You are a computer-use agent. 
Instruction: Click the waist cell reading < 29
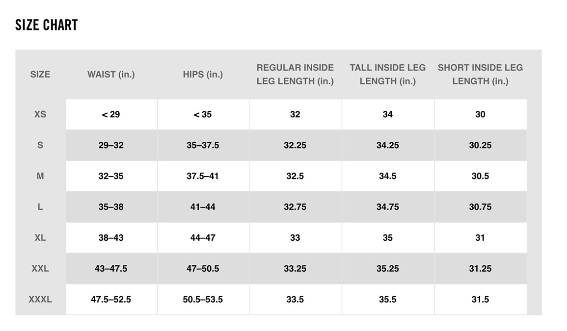click(111, 114)
